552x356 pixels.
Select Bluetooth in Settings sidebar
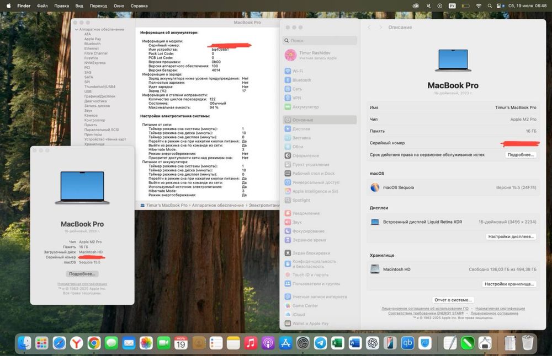320,80
